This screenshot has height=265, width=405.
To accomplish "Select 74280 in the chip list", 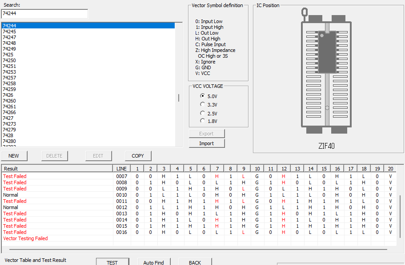I will pyautogui.click(x=88, y=141).
